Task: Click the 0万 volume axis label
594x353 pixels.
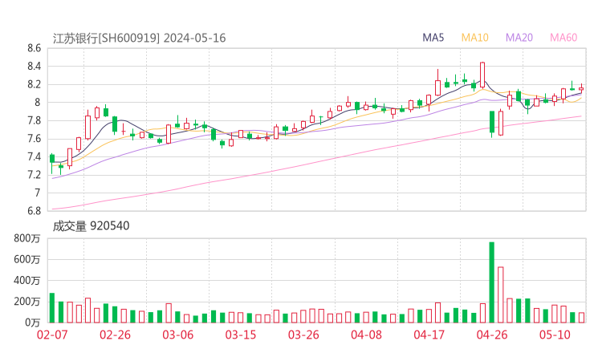Action: click(33, 323)
